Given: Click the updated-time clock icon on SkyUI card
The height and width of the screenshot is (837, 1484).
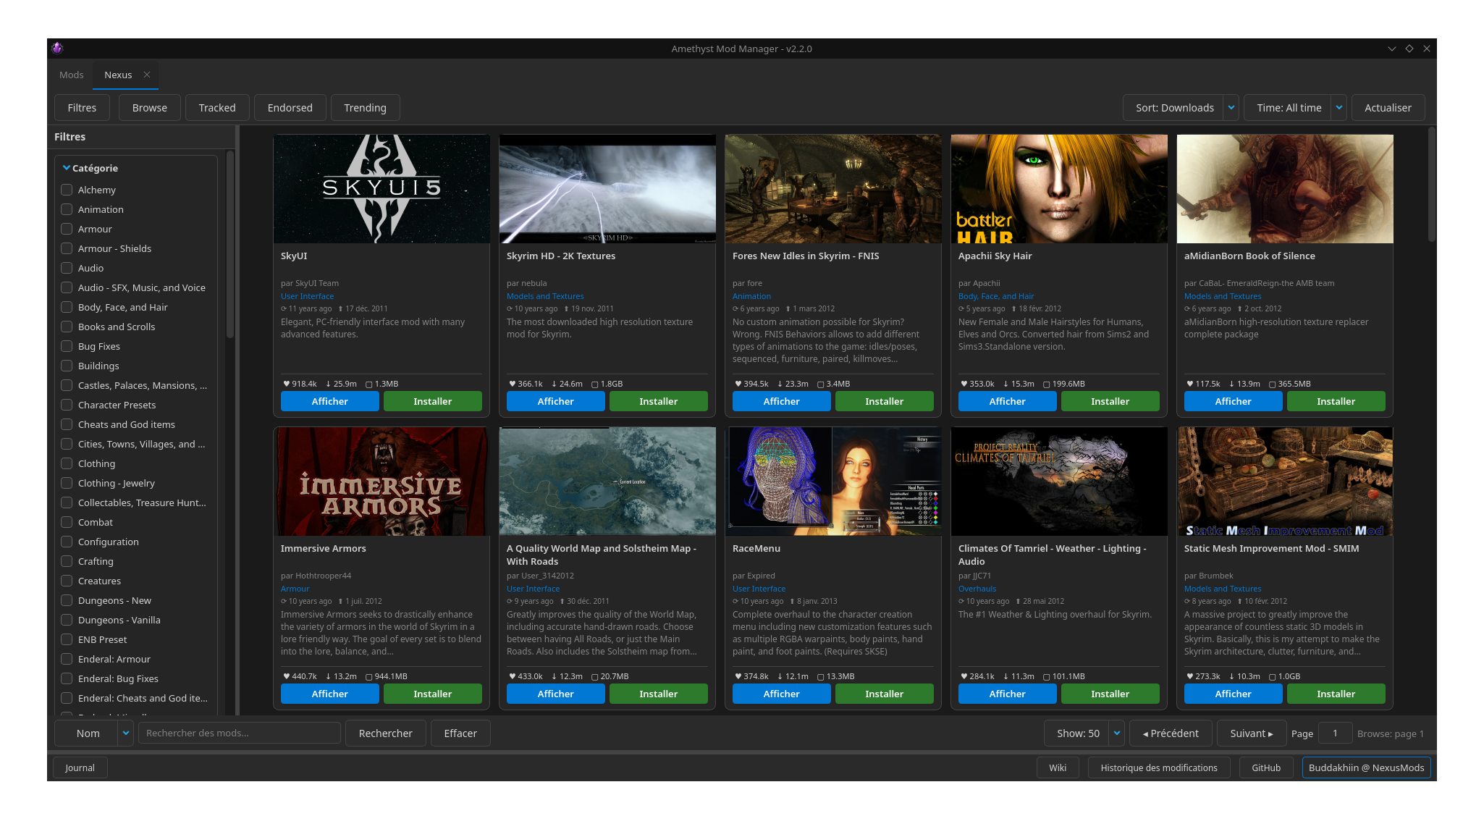Looking at the screenshot, I should click(284, 308).
